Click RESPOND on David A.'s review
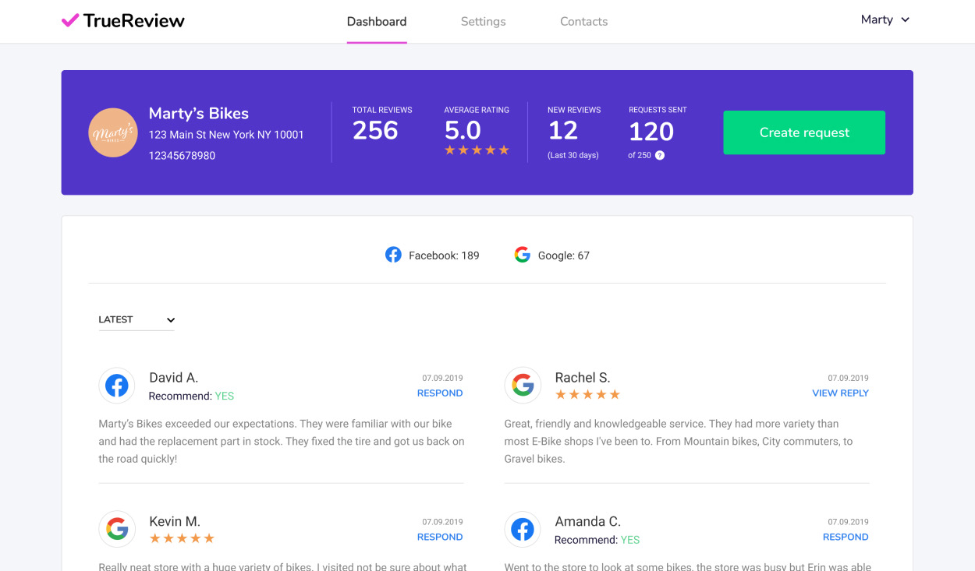975x571 pixels. [439, 393]
